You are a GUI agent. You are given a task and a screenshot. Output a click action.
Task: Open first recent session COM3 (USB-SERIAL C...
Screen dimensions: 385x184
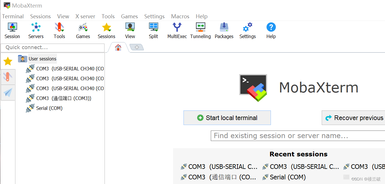click(x=219, y=167)
